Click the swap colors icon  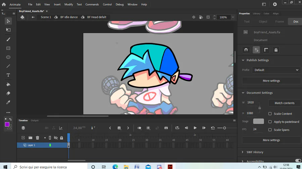(x=10, y=119)
